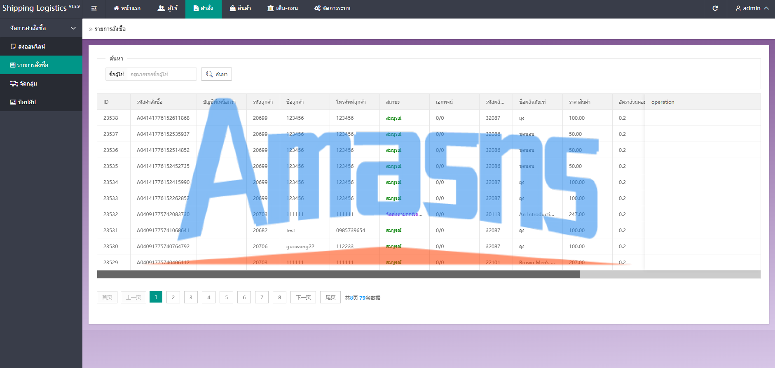The height and width of the screenshot is (368, 775).
Task: Open the ผู้ใช้ users tab
Action: (167, 8)
